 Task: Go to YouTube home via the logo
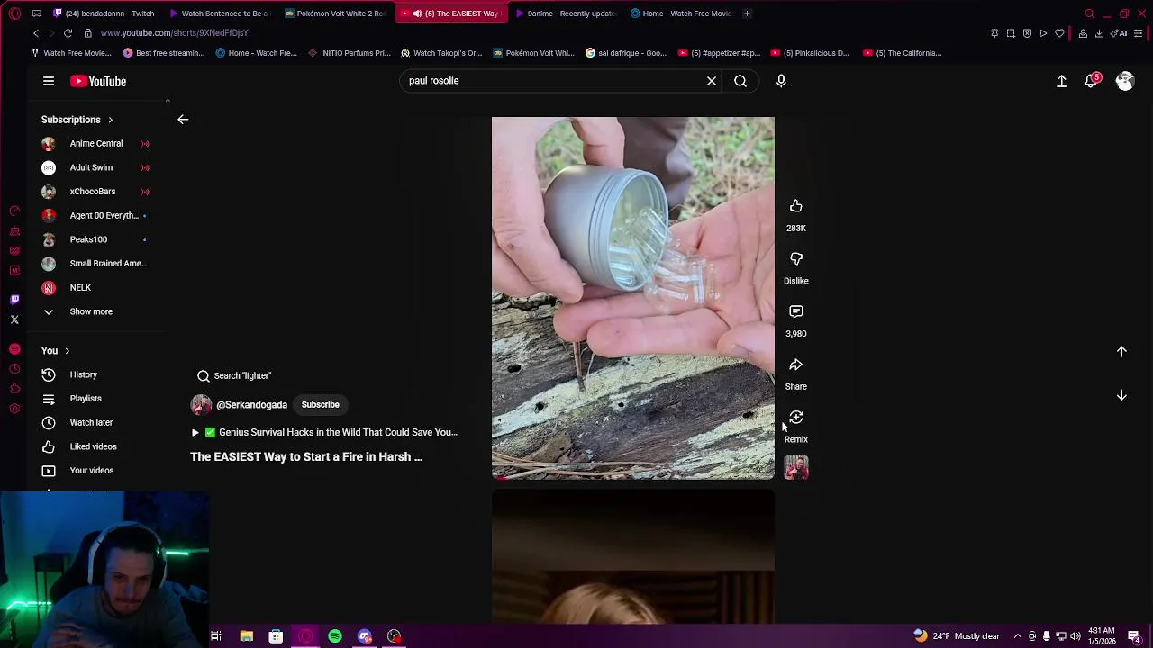(x=98, y=81)
